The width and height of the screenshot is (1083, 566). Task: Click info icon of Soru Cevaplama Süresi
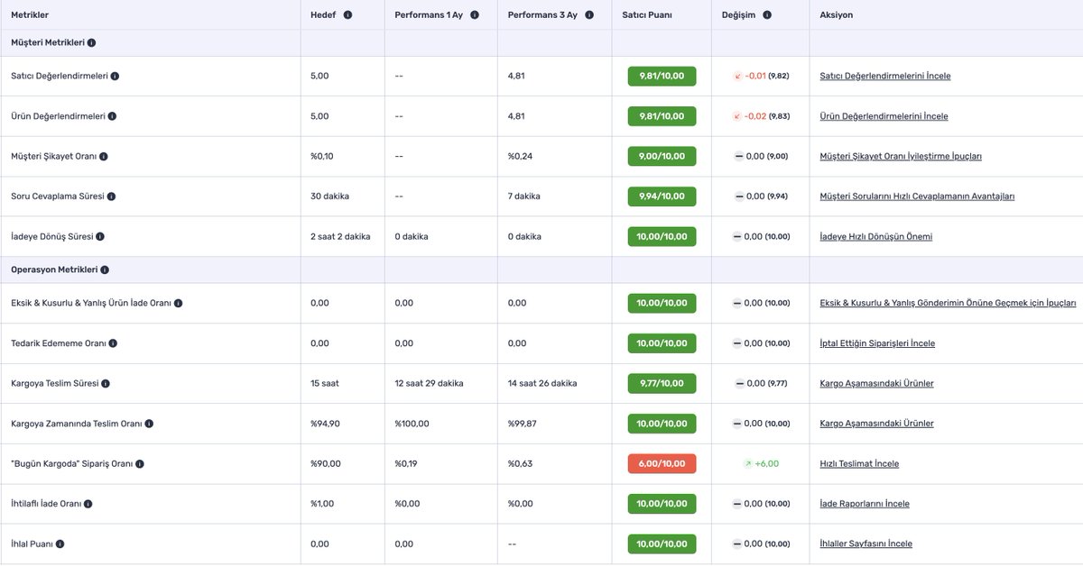click(111, 196)
